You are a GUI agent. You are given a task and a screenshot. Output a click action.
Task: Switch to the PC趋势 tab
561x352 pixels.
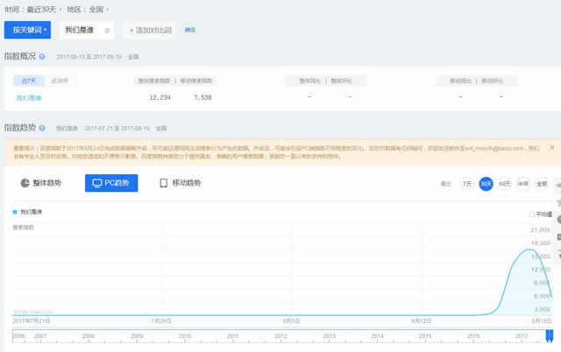pos(111,183)
